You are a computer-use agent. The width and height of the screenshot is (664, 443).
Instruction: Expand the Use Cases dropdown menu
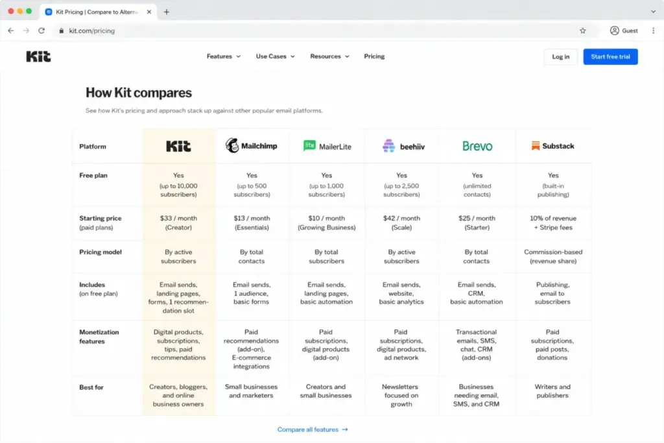coord(275,56)
